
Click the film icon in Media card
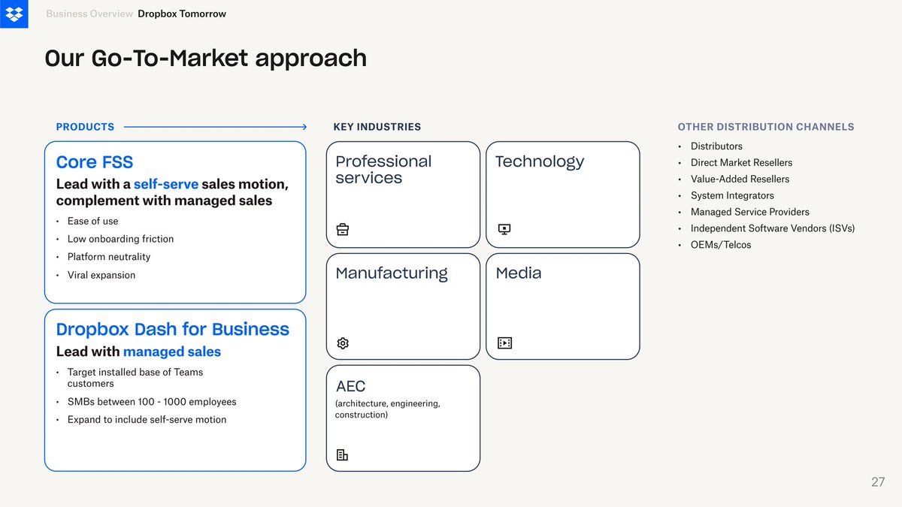(504, 343)
